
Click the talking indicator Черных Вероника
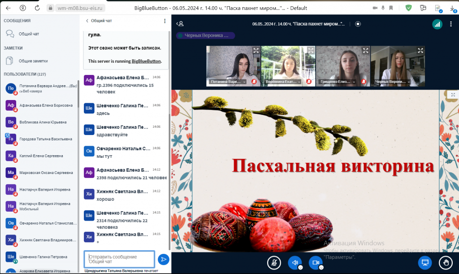coord(205,35)
